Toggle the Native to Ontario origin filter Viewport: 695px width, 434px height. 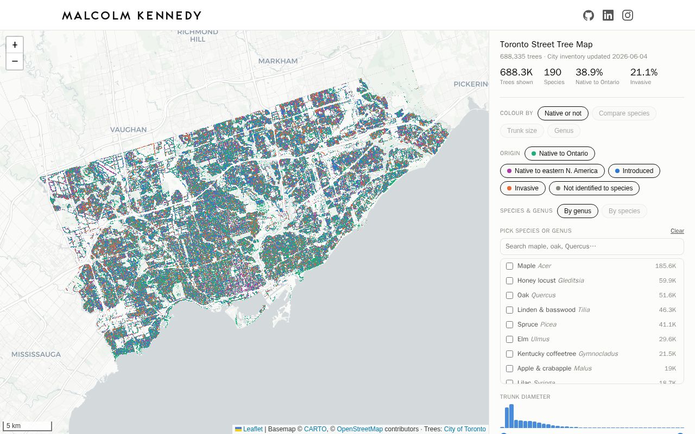(x=560, y=154)
